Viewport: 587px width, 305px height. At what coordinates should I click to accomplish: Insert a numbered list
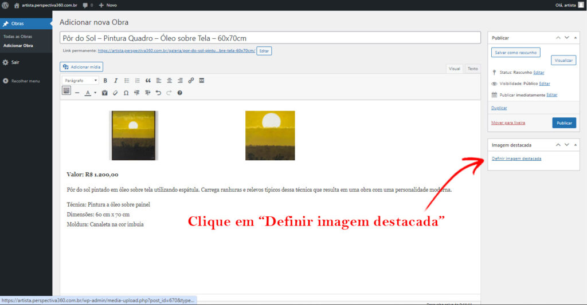(138, 80)
